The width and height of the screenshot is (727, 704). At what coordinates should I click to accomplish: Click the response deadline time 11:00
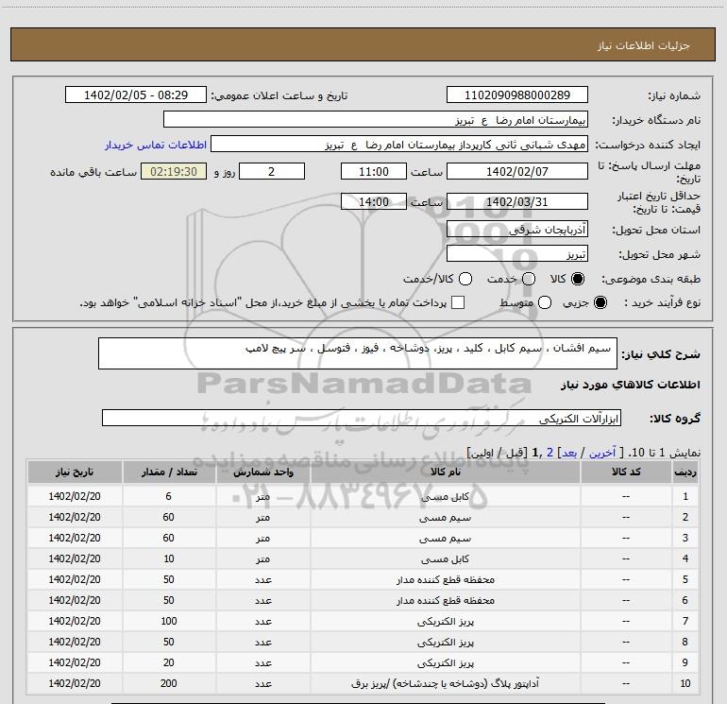[x=374, y=171]
